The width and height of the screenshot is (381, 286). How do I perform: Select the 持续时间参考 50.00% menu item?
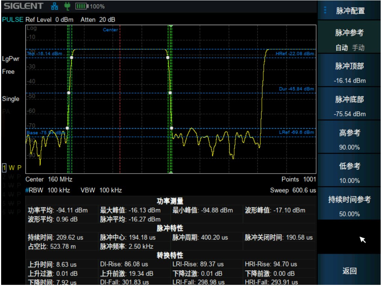(349, 206)
